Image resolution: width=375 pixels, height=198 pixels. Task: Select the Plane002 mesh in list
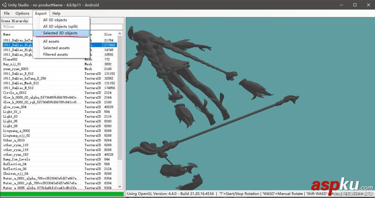(x=11, y=59)
